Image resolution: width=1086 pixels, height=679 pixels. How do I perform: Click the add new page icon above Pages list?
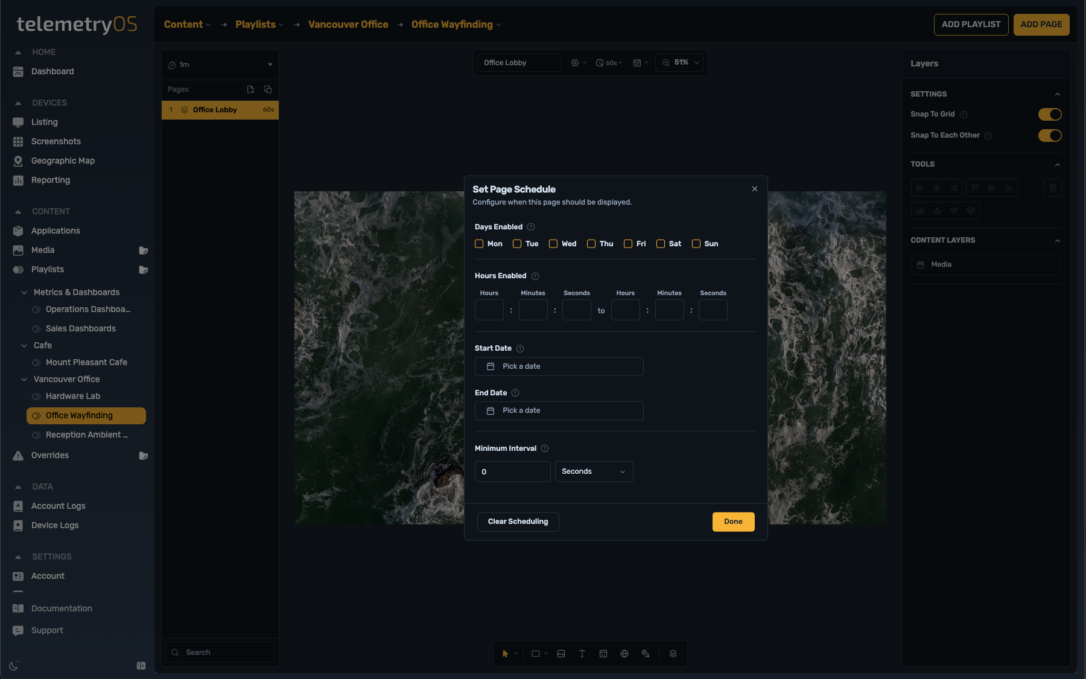coord(250,89)
